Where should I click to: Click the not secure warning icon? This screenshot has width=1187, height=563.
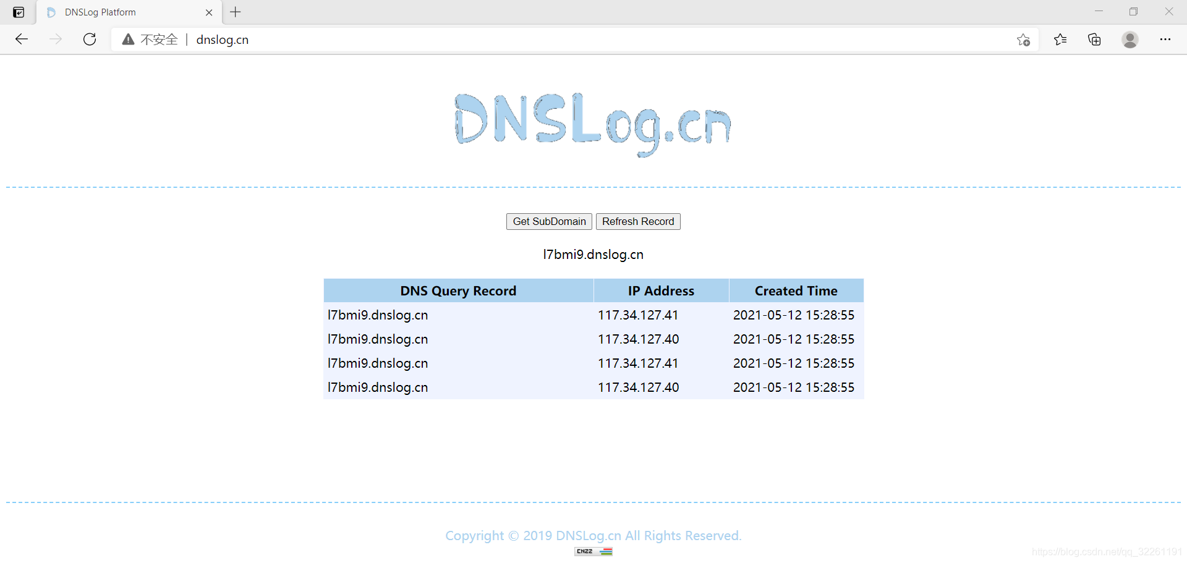click(x=128, y=40)
